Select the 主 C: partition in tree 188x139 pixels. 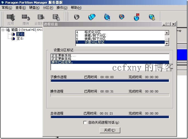pyautogui.click(x=20, y=34)
